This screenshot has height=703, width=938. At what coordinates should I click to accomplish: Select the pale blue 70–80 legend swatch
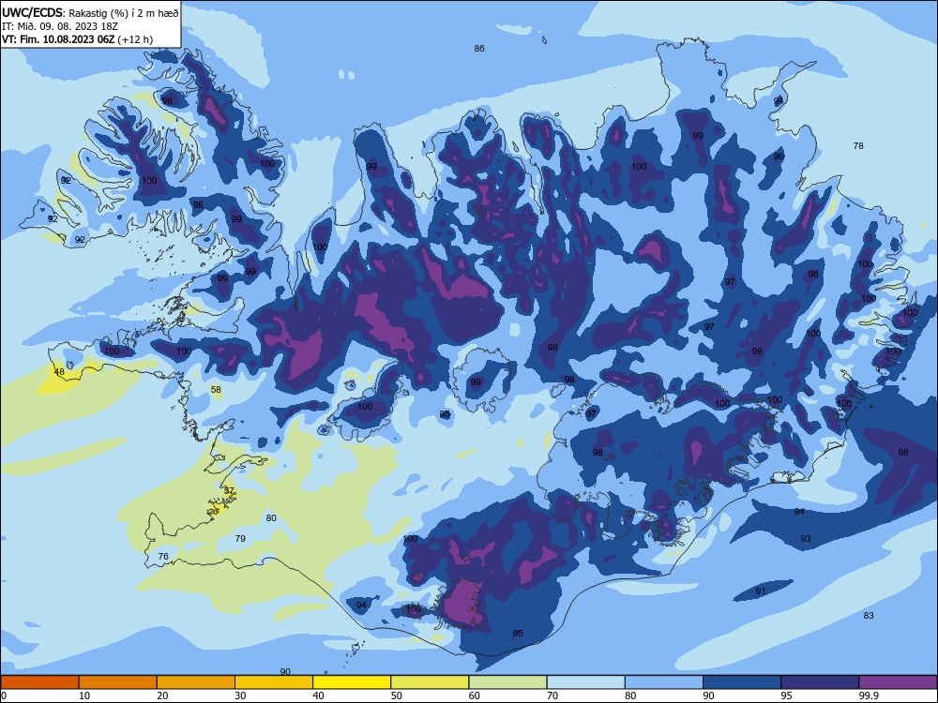point(585,682)
